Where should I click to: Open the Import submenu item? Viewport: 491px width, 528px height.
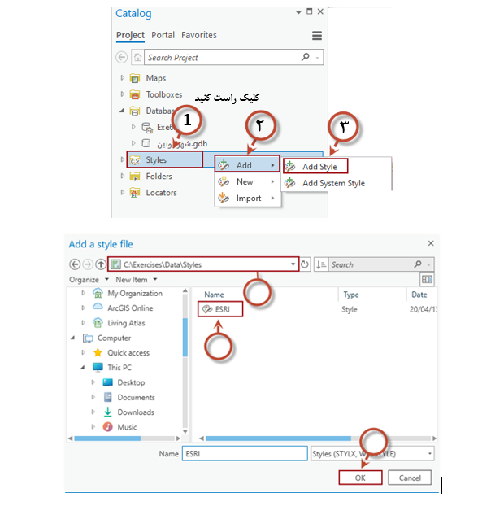point(248,198)
